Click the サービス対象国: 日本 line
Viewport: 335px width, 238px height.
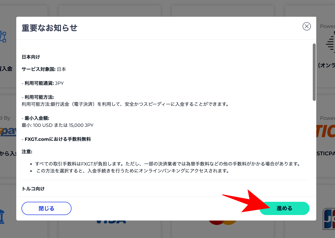(x=44, y=69)
